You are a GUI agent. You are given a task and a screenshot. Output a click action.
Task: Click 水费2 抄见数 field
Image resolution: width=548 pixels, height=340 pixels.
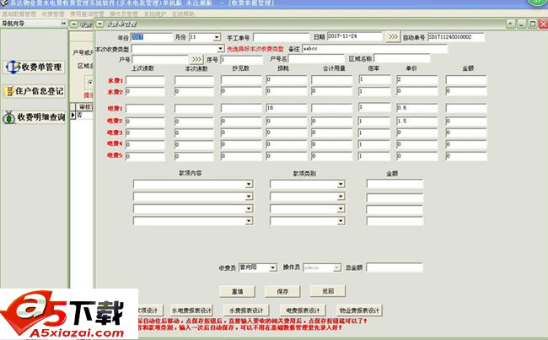tap(241, 91)
